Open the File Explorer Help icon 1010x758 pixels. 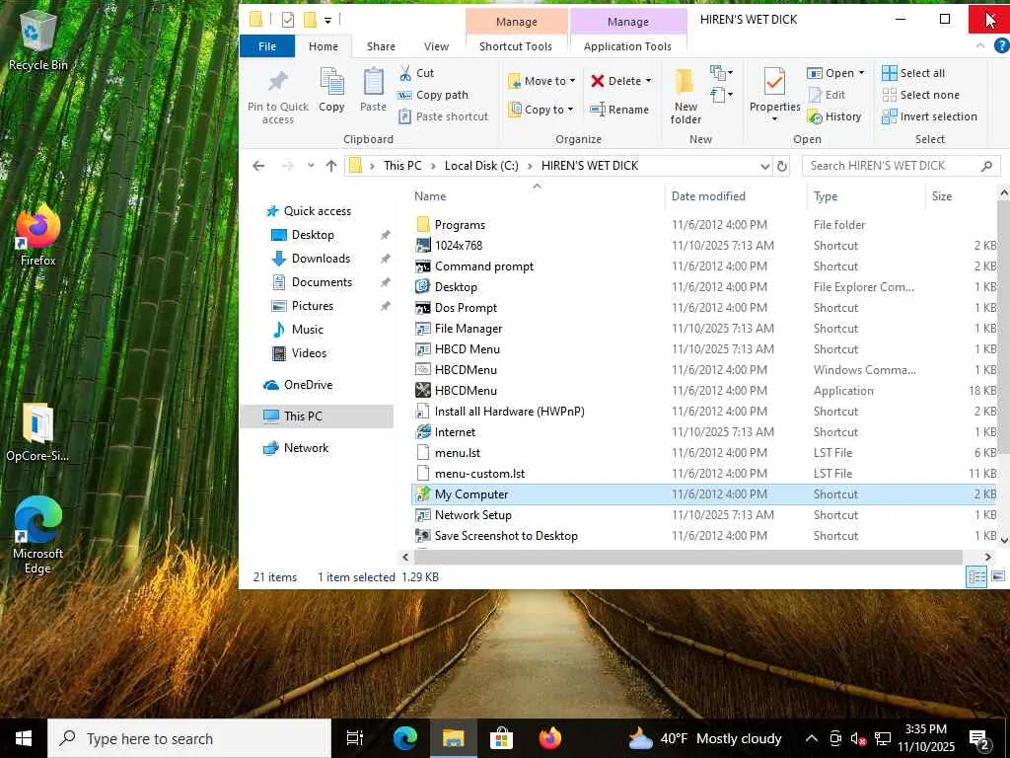click(x=1002, y=45)
